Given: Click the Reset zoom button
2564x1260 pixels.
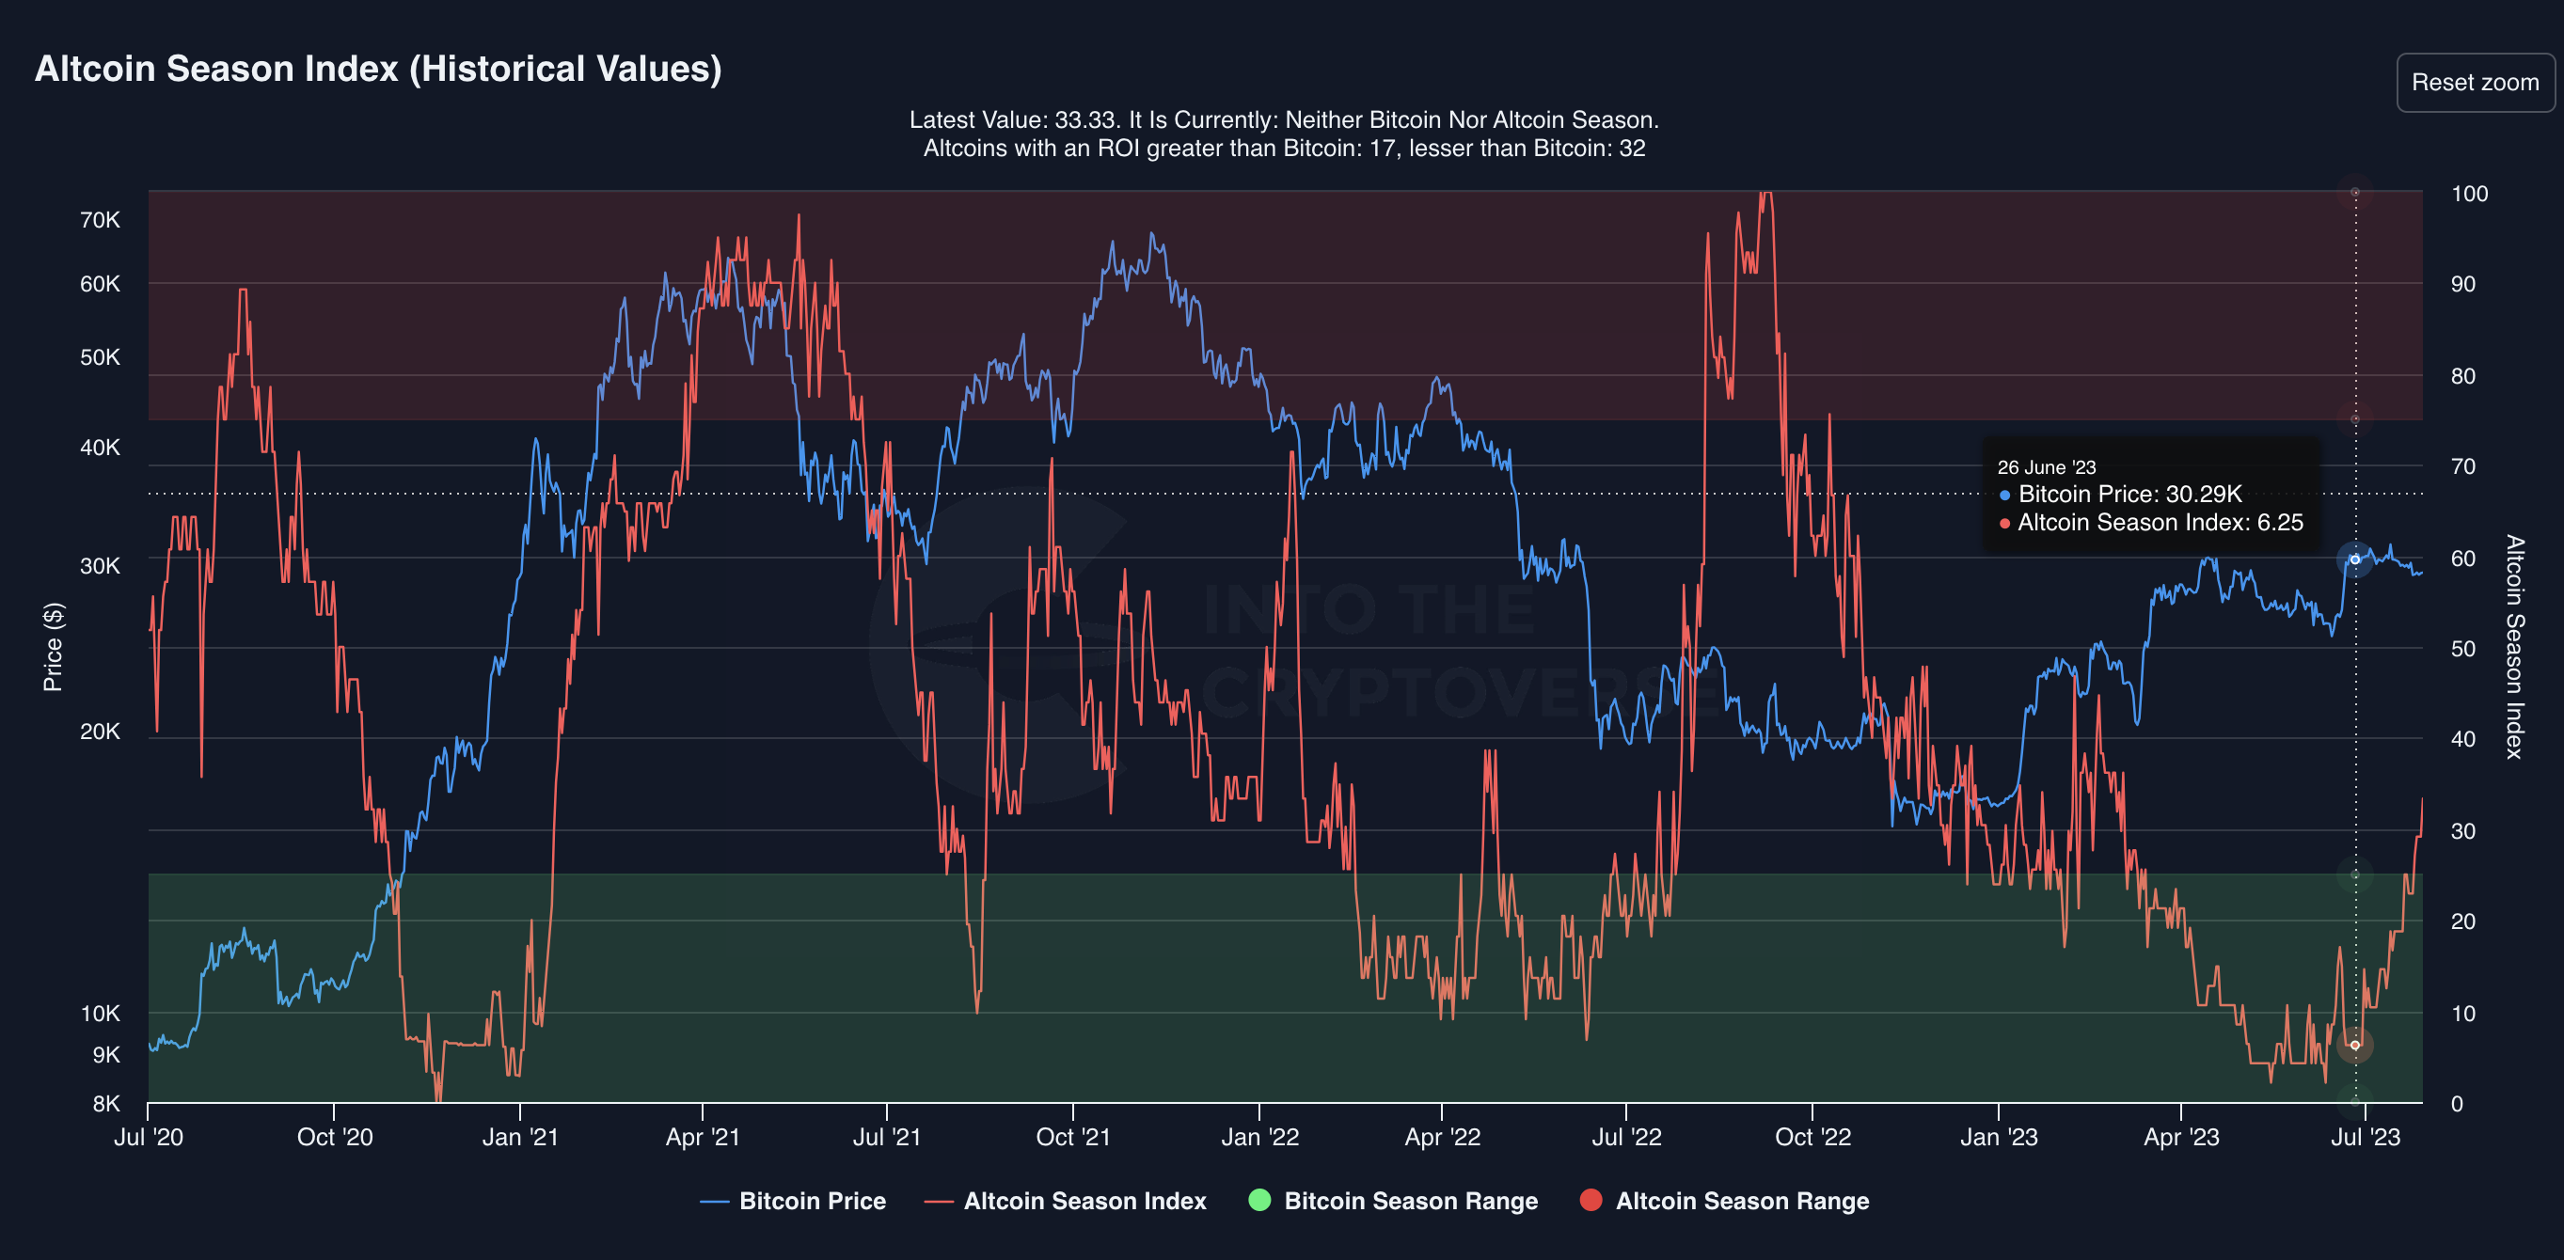Looking at the screenshot, I should coord(2475,83).
